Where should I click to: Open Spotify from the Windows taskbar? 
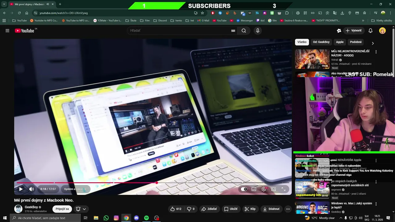click(146, 218)
